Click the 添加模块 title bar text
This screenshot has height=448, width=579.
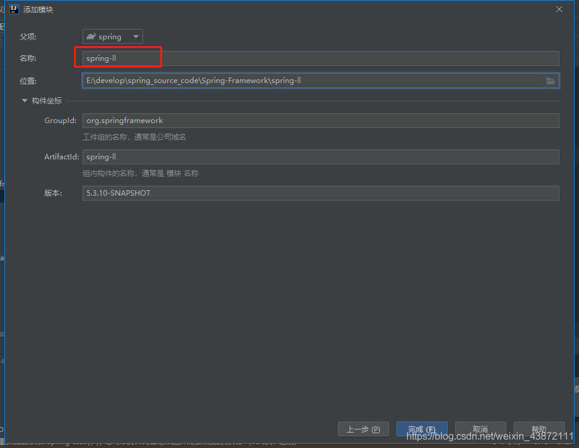pos(38,9)
